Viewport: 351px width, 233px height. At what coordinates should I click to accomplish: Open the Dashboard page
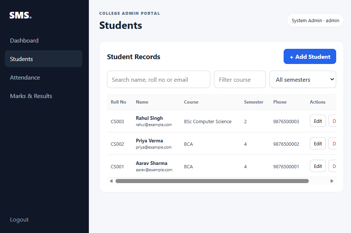pyautogui.click(x=43, y=40)
